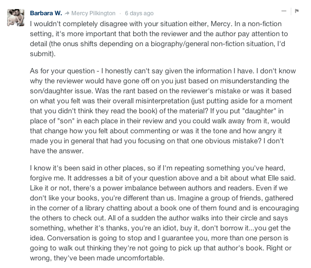Click the dot separator before the timestamp
The image size is (311, 268).
[x=120, y=13]
